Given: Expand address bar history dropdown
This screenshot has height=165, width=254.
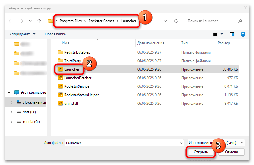Looking at the screenshot, I should coord(165,21).
